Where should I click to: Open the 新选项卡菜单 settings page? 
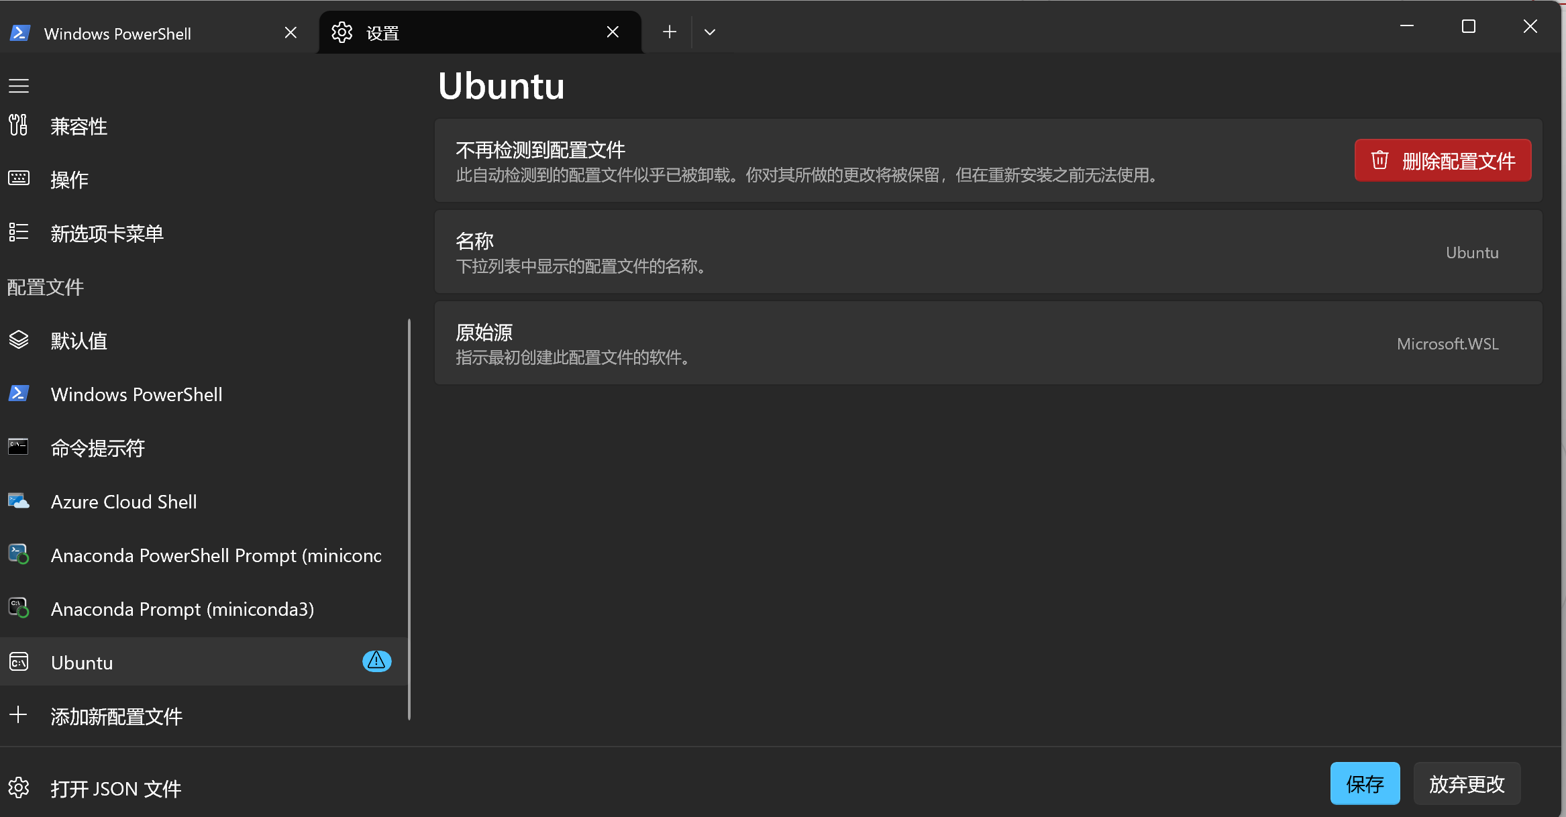pyautogui.click(x=107, y=233)
